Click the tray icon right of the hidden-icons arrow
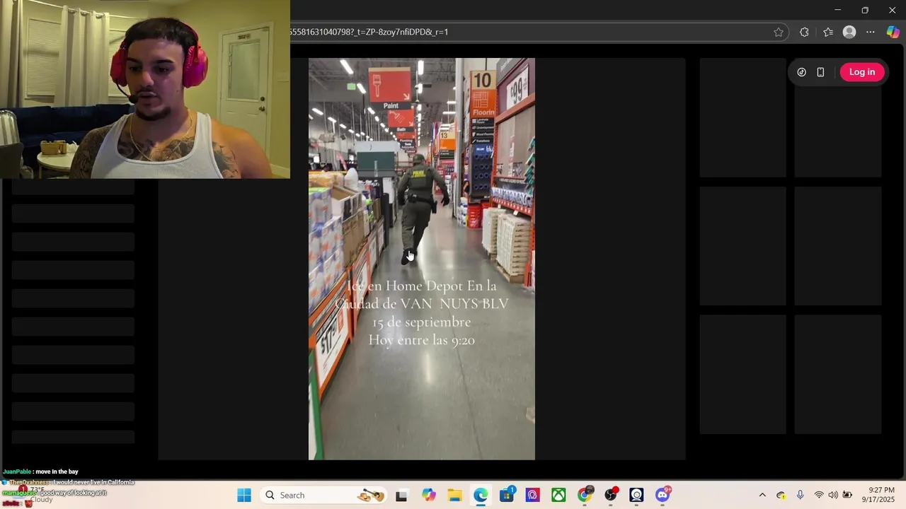Viewport: 906px width, 509px height. click(781, 496)
